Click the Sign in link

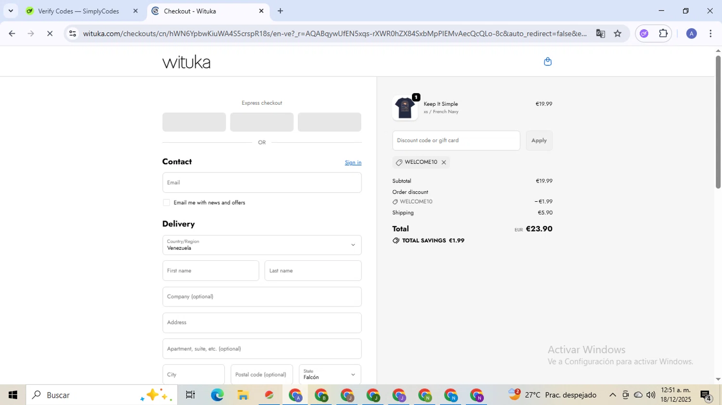pos(353,163)
